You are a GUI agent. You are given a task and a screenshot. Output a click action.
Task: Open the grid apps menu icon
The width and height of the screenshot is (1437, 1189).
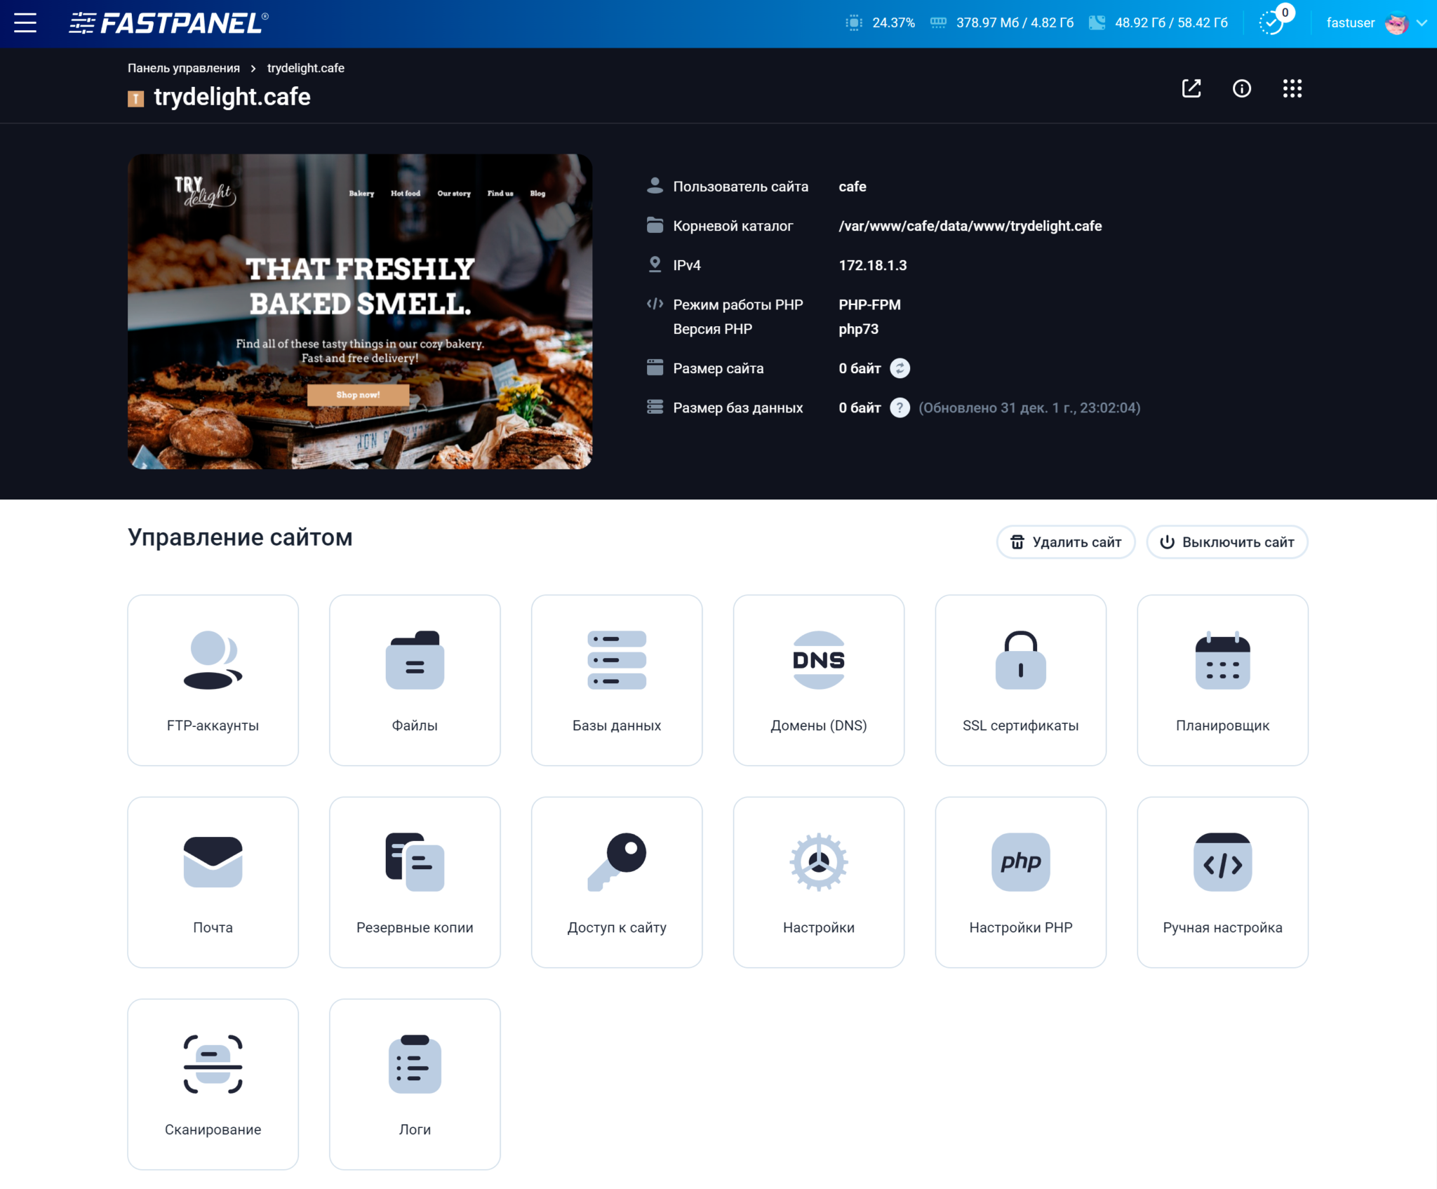[1292, 88]
